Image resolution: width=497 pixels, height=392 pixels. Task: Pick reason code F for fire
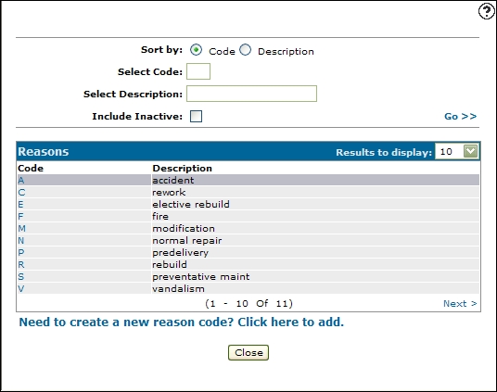20,217
